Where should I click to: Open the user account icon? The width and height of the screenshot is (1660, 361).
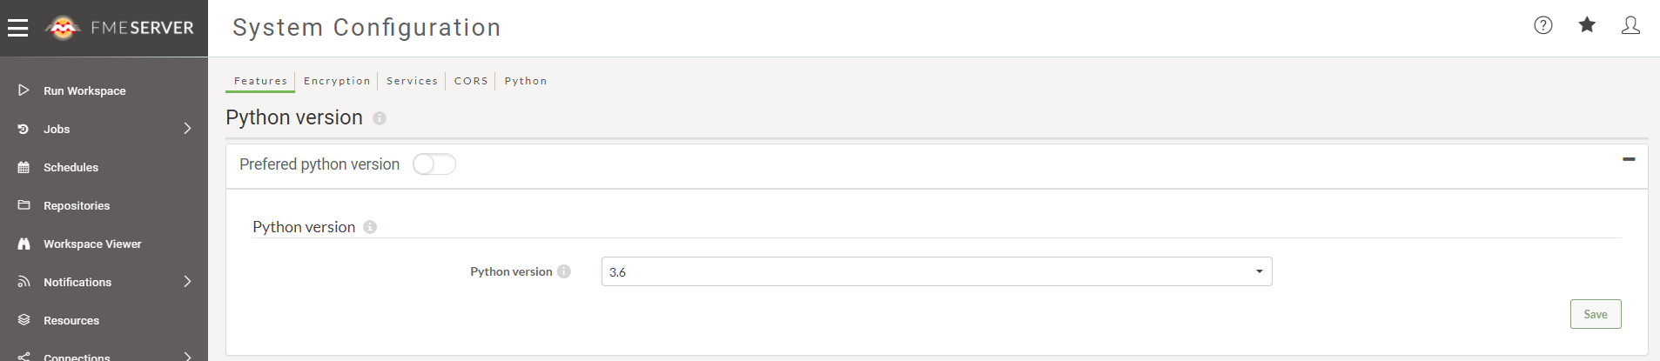pyautogui.click(x=1630, y=25)
